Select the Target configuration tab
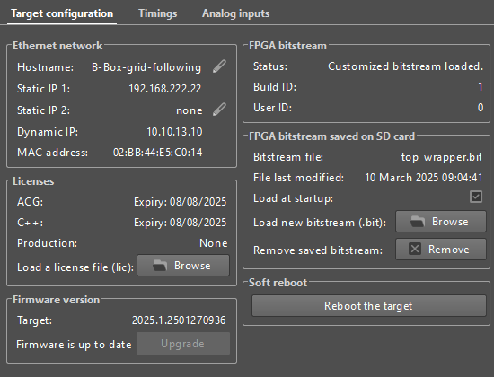Viewport: 494px width, 377px height. click(x=62, y=13)
